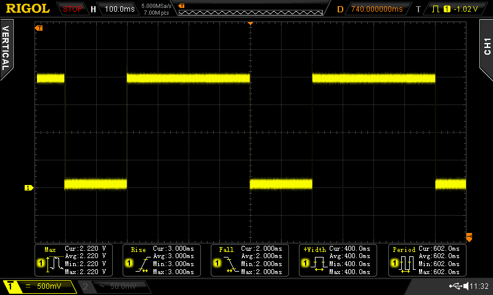Toggle channel 1 at 500mV label
The height and width of the screenshot is (295, 493).
(39, 286)
